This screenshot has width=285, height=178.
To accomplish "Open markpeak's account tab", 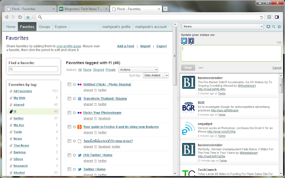I will (x=151, y=27).
